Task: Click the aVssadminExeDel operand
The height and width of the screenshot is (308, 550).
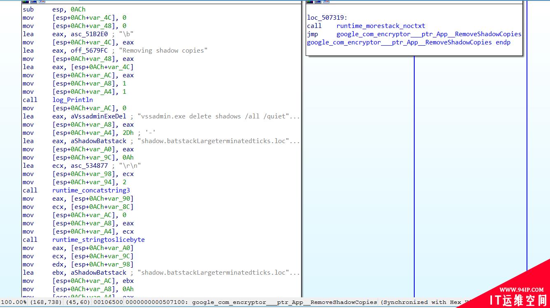Action: (99, 116)
